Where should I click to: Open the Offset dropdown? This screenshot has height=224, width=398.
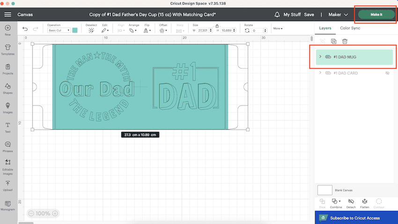pyautogui.click(x=163, y=30)
